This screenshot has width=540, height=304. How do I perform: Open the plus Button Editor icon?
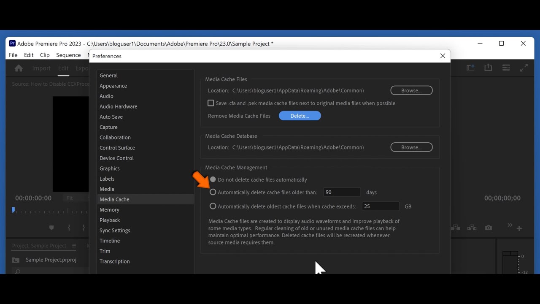pyautogui.click(x=519, y=228)
